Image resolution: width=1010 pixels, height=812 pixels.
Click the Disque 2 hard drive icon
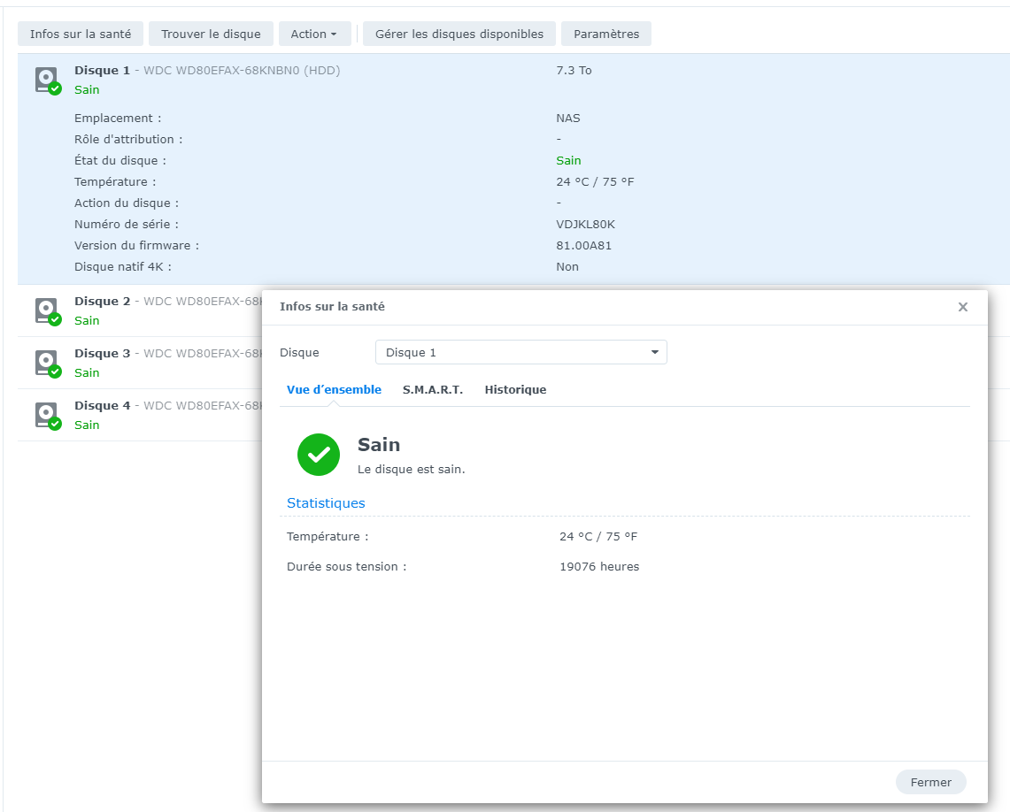(48, 311)
